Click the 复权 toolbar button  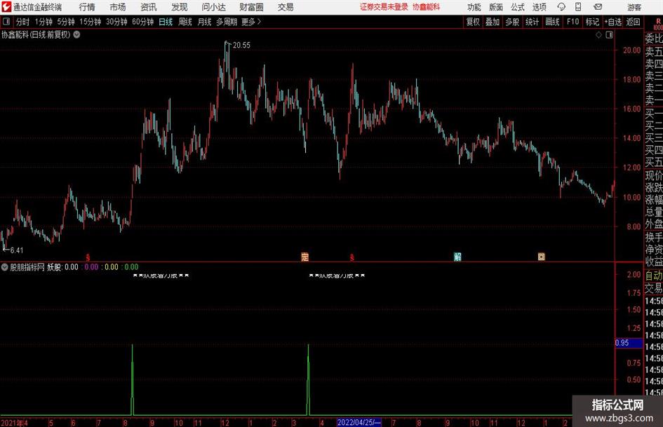[473, 22]
